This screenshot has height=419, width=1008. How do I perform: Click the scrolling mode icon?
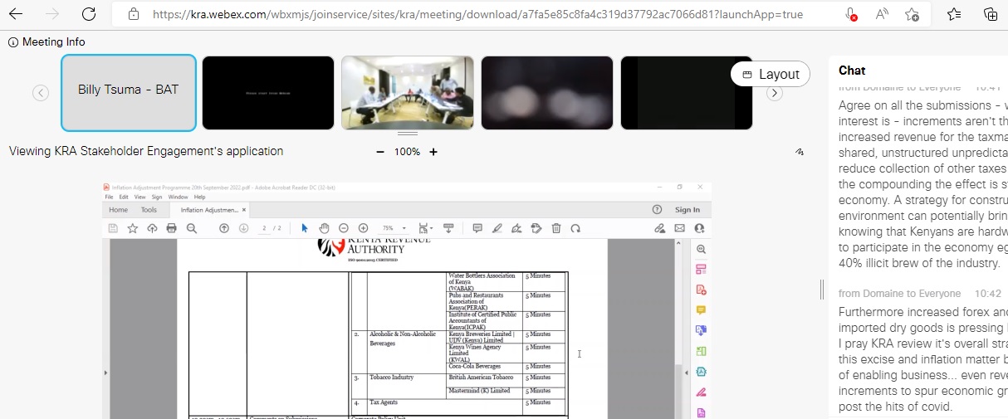coord(448,228)
